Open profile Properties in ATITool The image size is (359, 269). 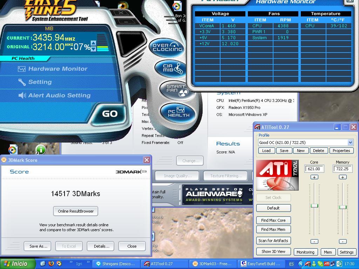[341, 151]
